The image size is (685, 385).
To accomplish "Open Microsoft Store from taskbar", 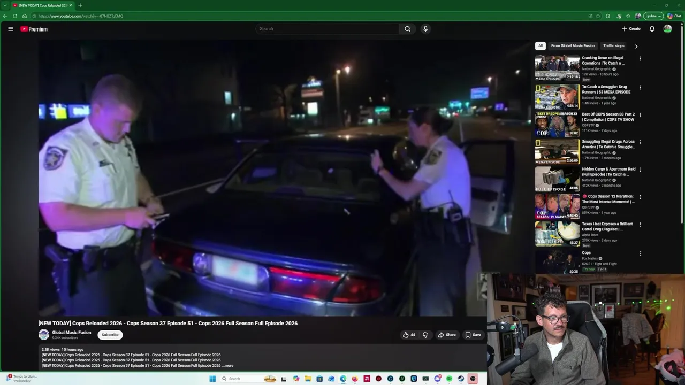I will [x=319, y=379].
